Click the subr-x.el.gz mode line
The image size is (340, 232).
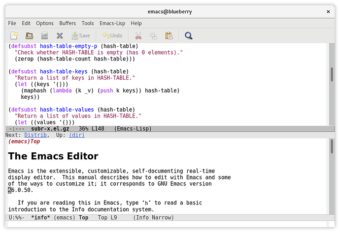[170, 129]
